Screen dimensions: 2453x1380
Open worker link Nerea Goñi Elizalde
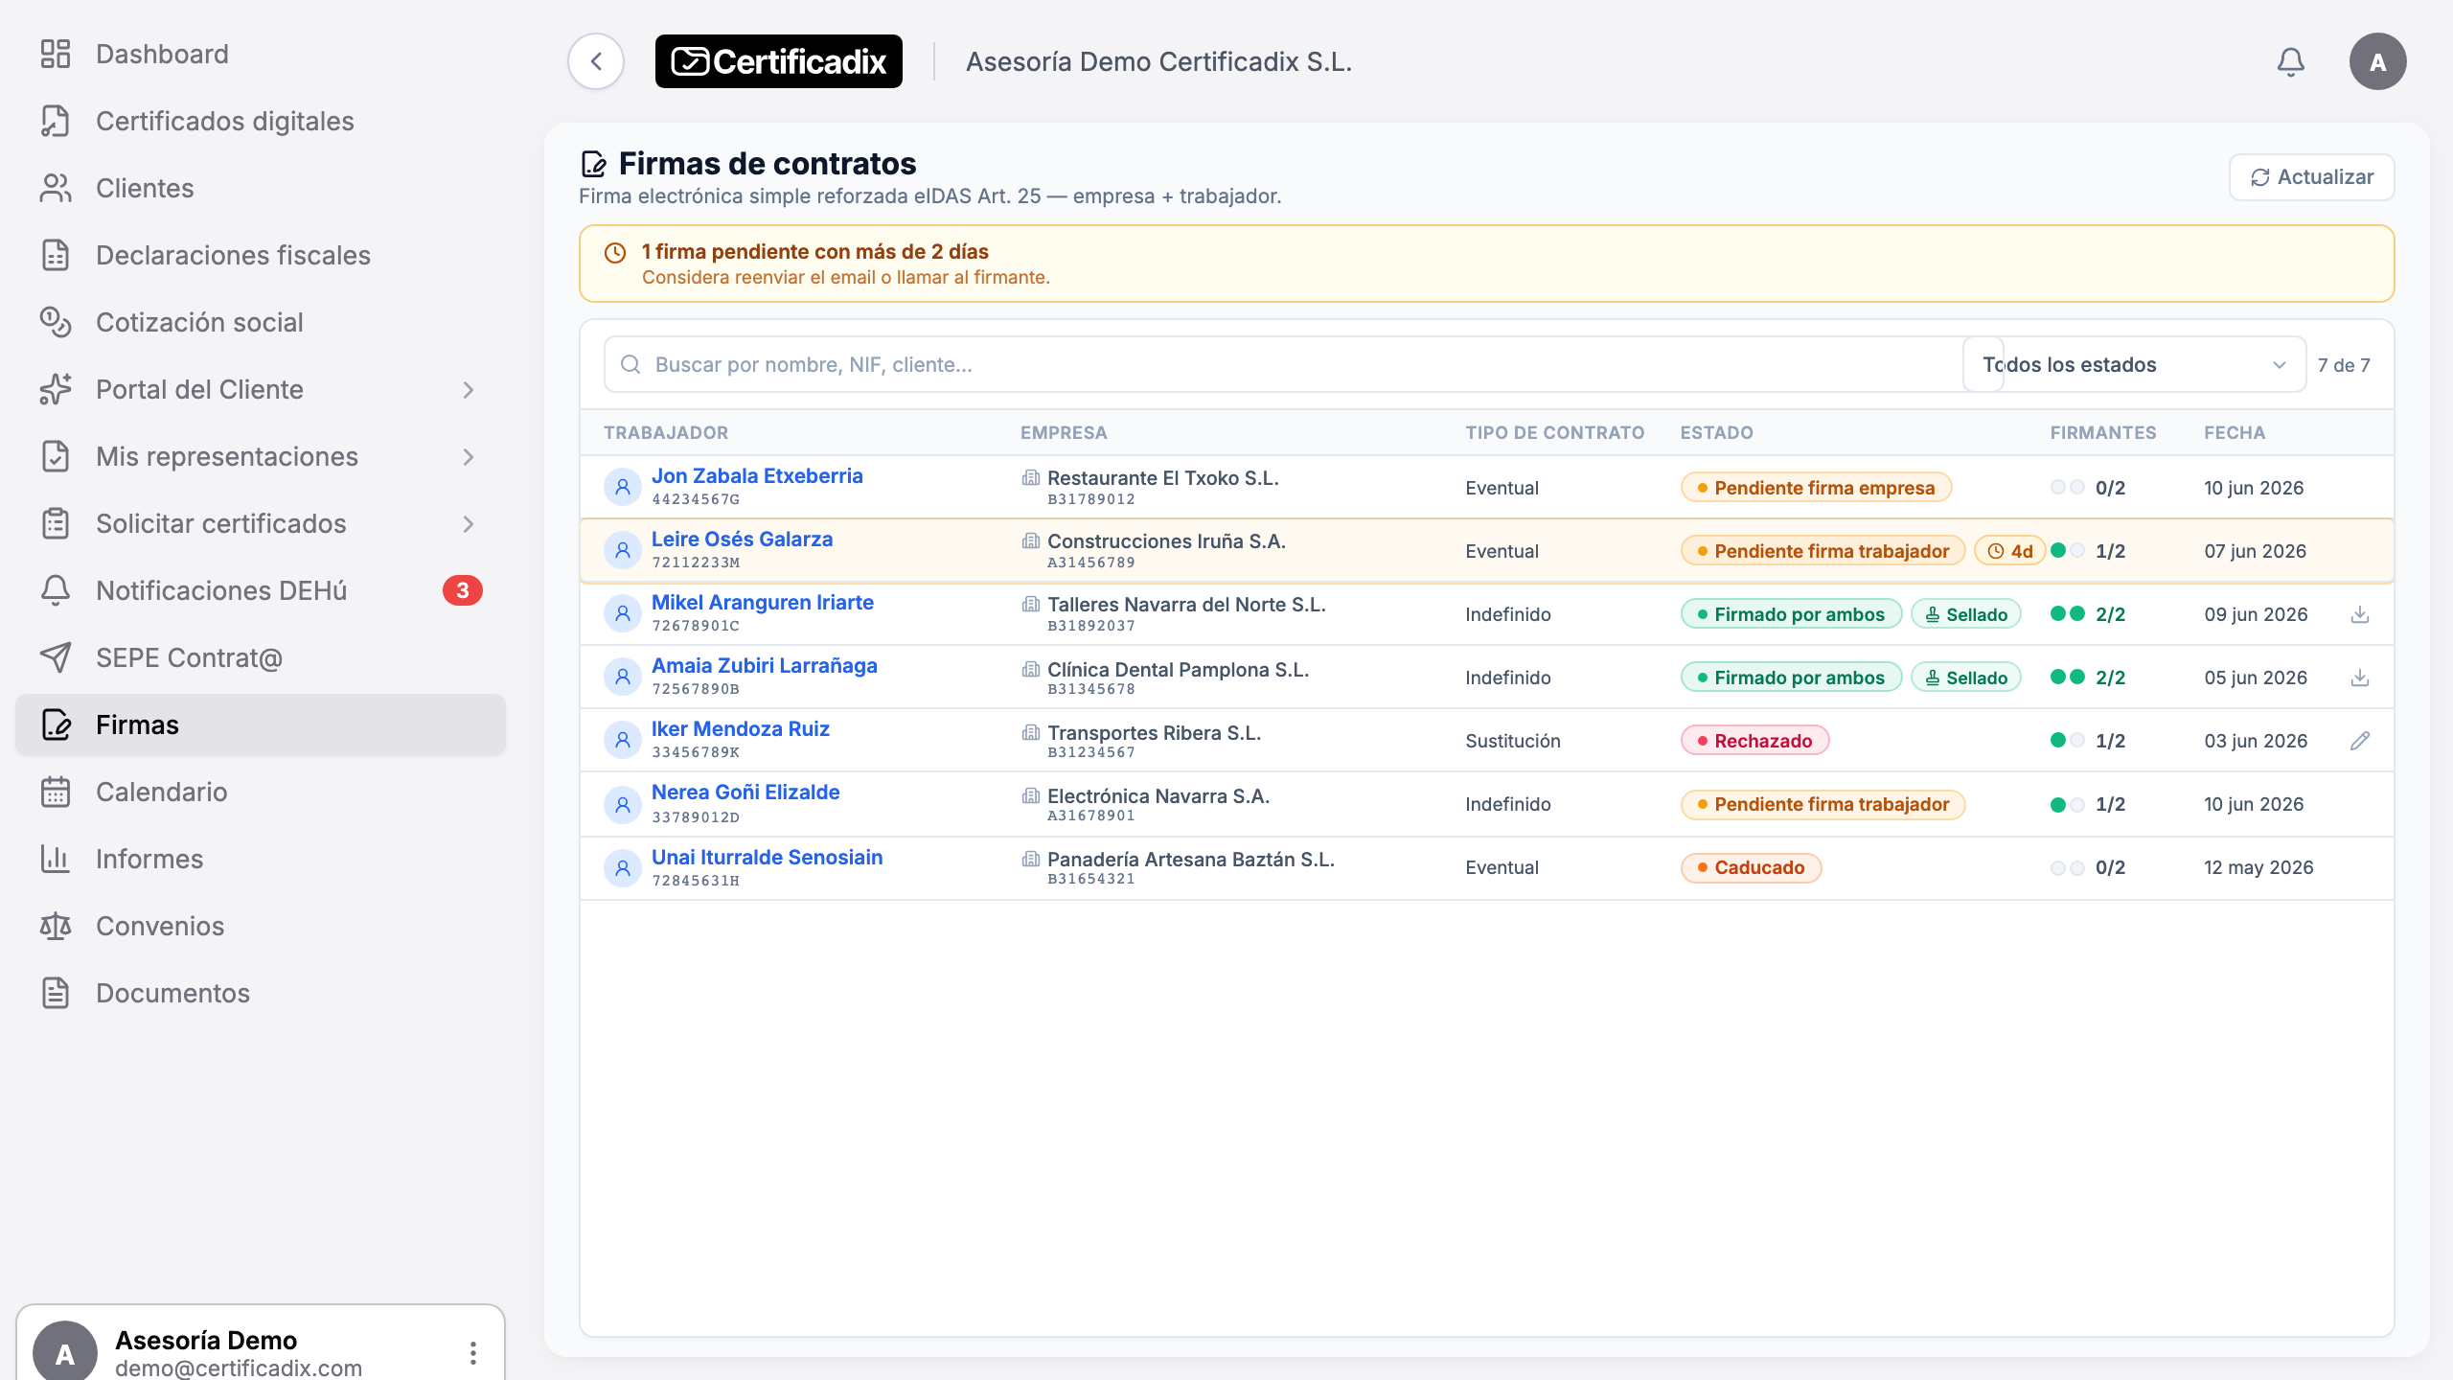pos(745,793)
